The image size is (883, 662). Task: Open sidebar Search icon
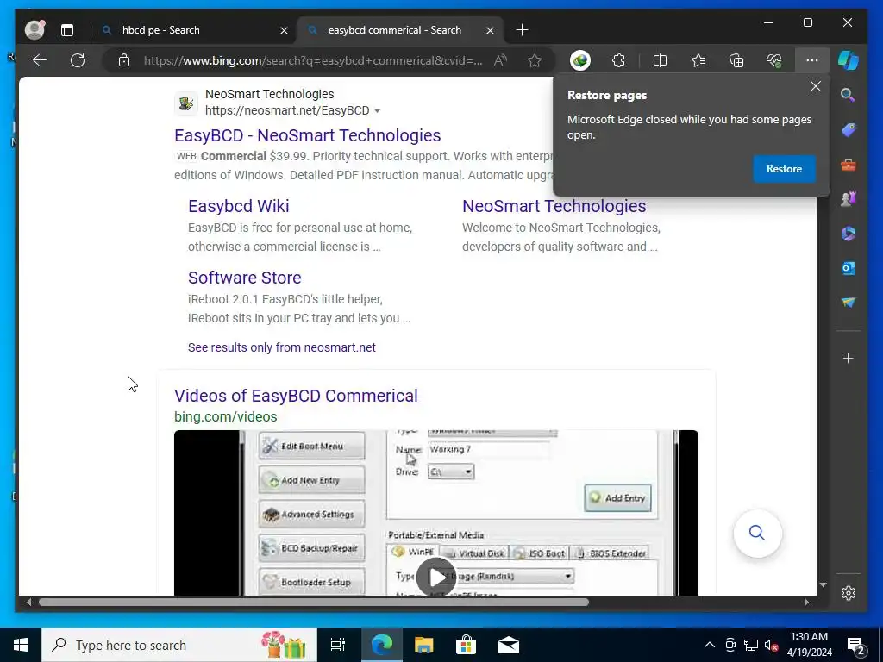[849, 95]
